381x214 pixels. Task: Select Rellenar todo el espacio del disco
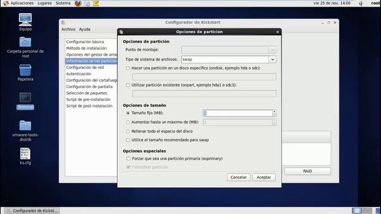(128, 131)
